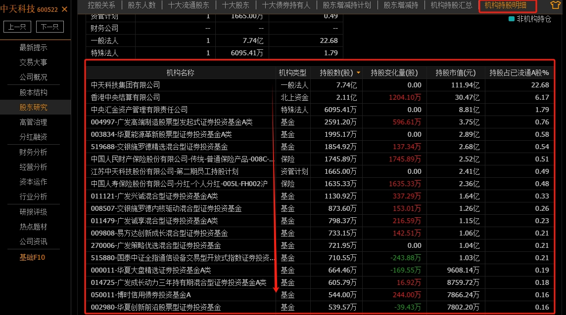Select 江苏中天科技 第二期员工持股计划 row
The width and height of the screenshot is (566, 315).
[x=320, y=171]
